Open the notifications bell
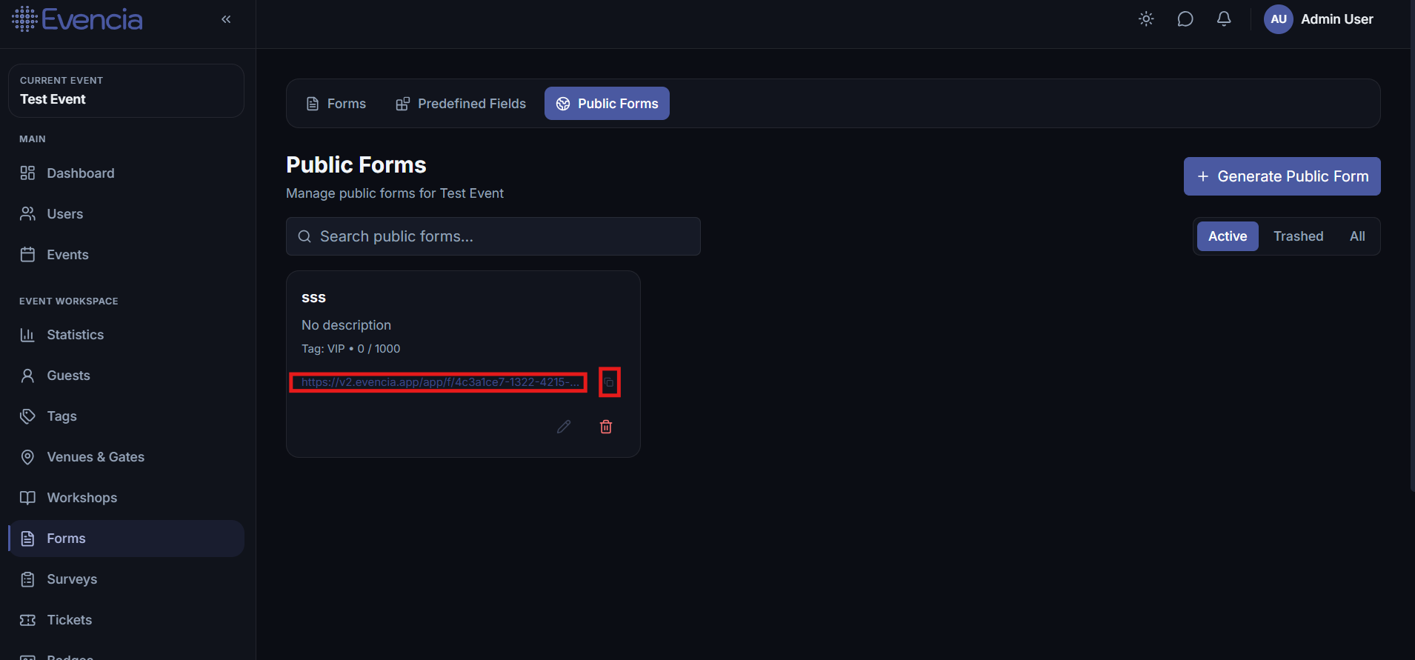 1224,19
